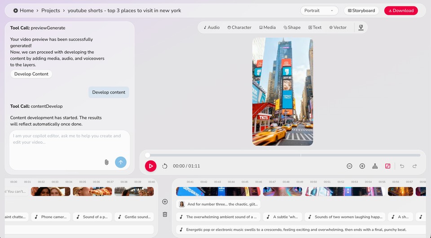Delete selected item with trash icon
This screenshot has width=431, height=238.
tap(165, 214)
